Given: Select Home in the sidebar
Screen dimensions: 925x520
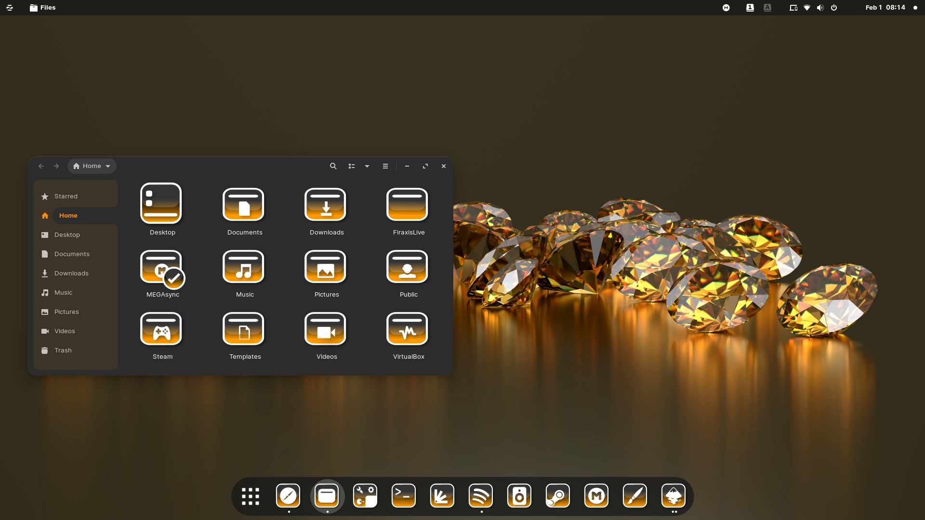Looking at the screenshot, I should (76, 216).
